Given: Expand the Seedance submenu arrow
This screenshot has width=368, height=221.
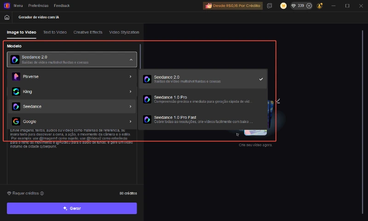Looking at the screenshot, I should point(131,107).
